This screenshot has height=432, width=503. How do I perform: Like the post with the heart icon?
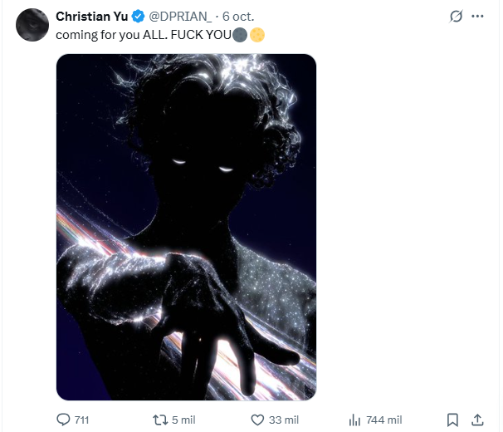click(257, 420)
